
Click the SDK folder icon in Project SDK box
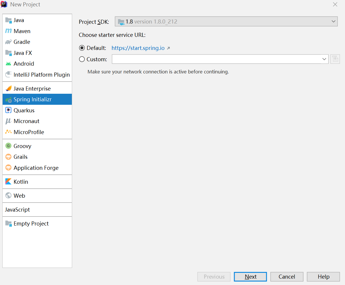[x=121, y=22]
